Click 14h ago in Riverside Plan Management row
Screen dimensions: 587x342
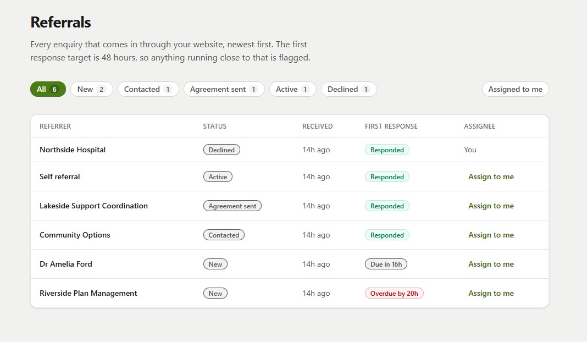click(x=317, y=293)
